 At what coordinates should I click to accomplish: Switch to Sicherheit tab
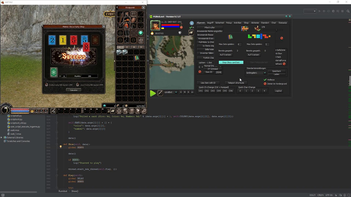pos(220,23)
